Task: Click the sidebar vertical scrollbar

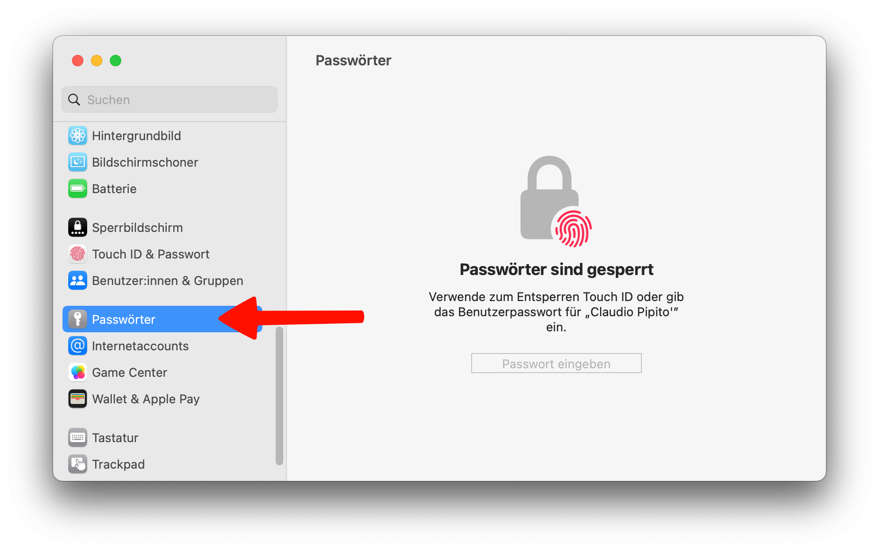Action: (x=279, y=396)
